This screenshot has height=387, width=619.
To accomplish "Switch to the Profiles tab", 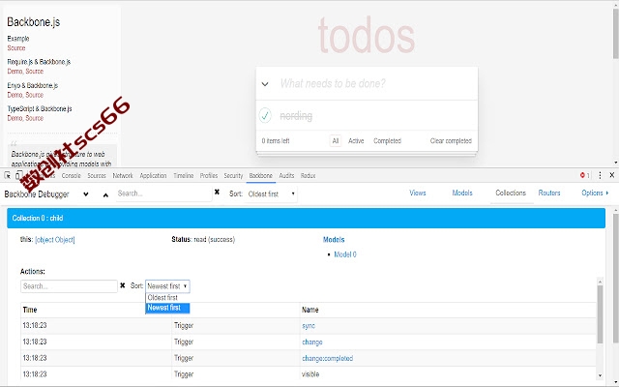I will click(x=209, y=176).
